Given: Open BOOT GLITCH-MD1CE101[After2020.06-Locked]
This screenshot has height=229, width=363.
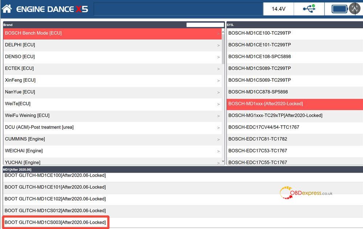Looking at the screenshot, I should pos(183,188).
